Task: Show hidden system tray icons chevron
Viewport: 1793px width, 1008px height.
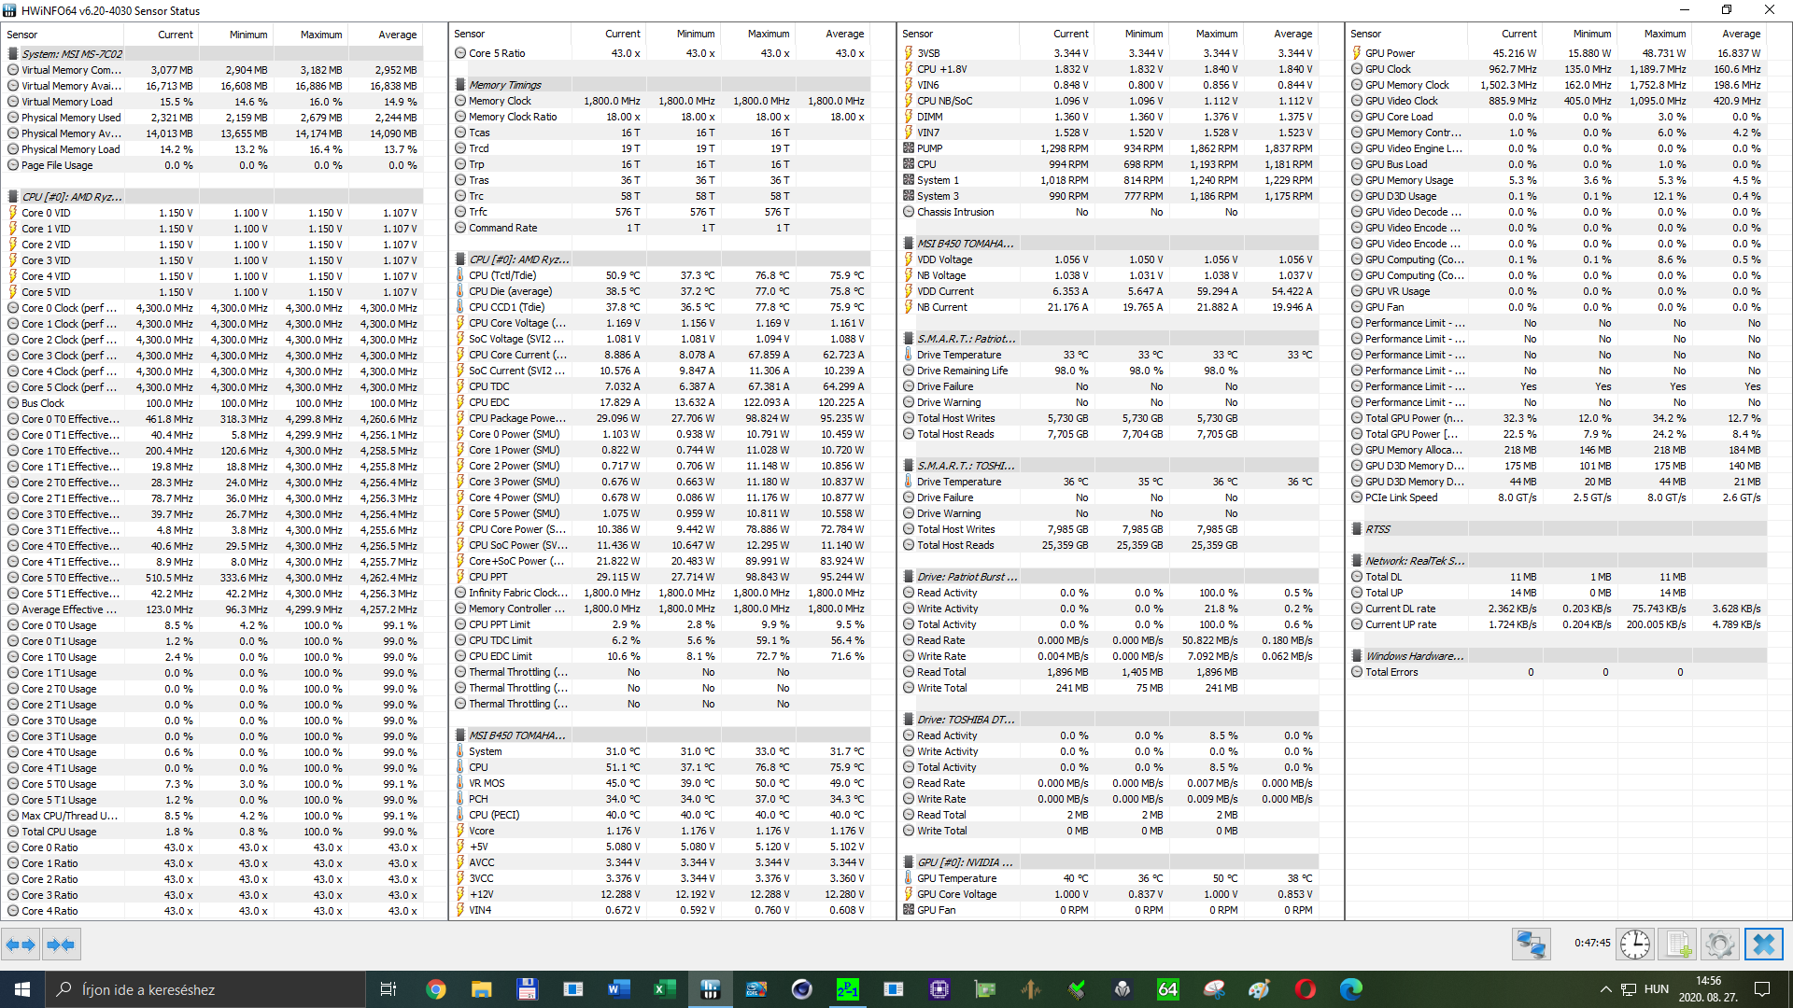Action: coord(1605,989)
